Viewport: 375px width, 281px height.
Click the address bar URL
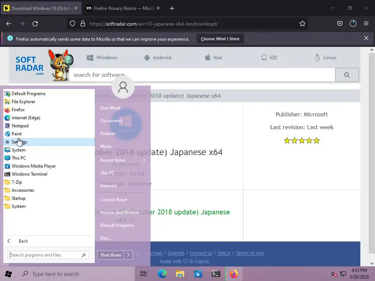point(153,24)
